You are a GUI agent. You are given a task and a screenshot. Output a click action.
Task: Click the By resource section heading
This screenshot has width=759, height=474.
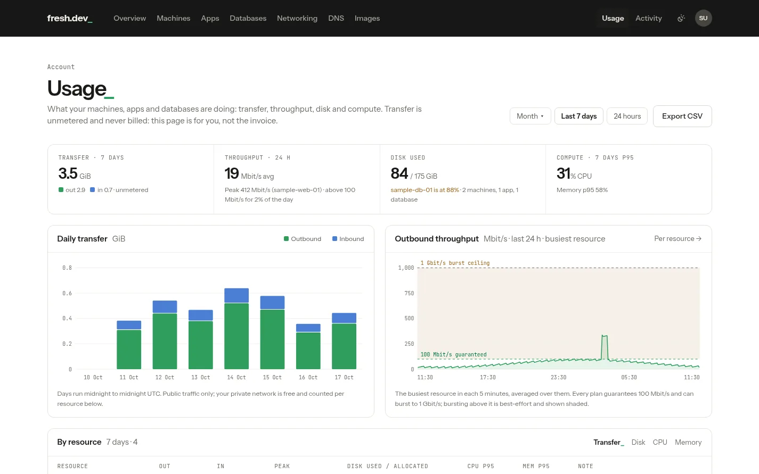(79, 442)
